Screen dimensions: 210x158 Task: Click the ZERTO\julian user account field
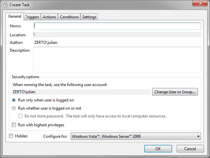click(x=81, y=92)
